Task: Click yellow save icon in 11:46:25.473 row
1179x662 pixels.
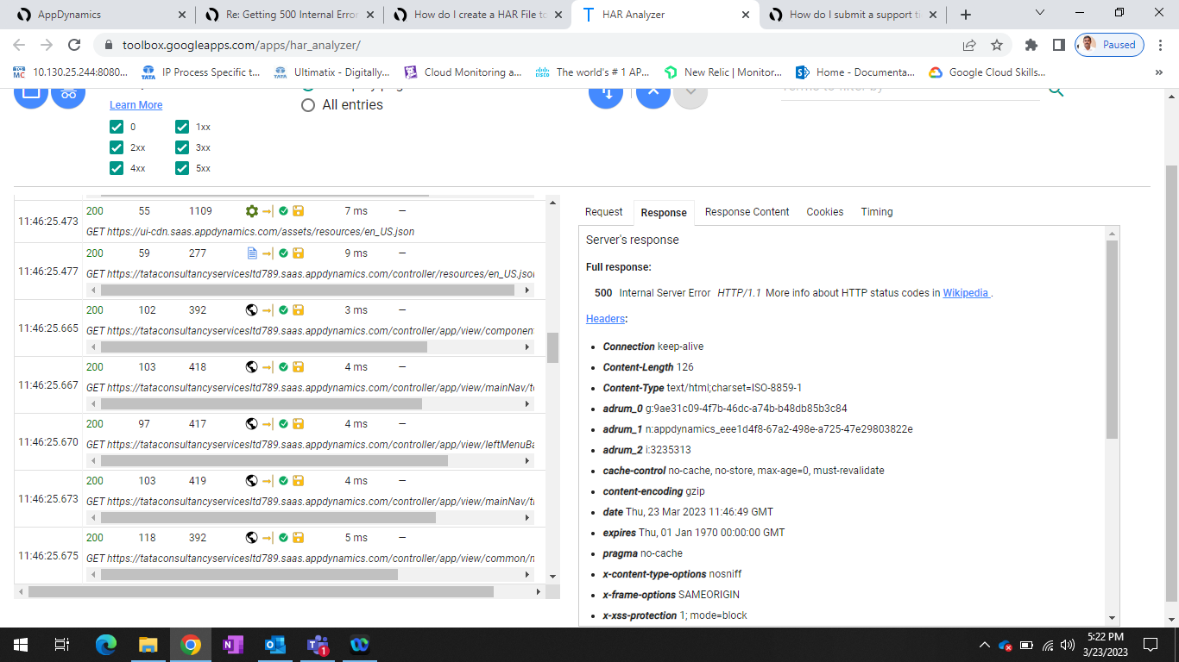Action: (x=298, y=210)
